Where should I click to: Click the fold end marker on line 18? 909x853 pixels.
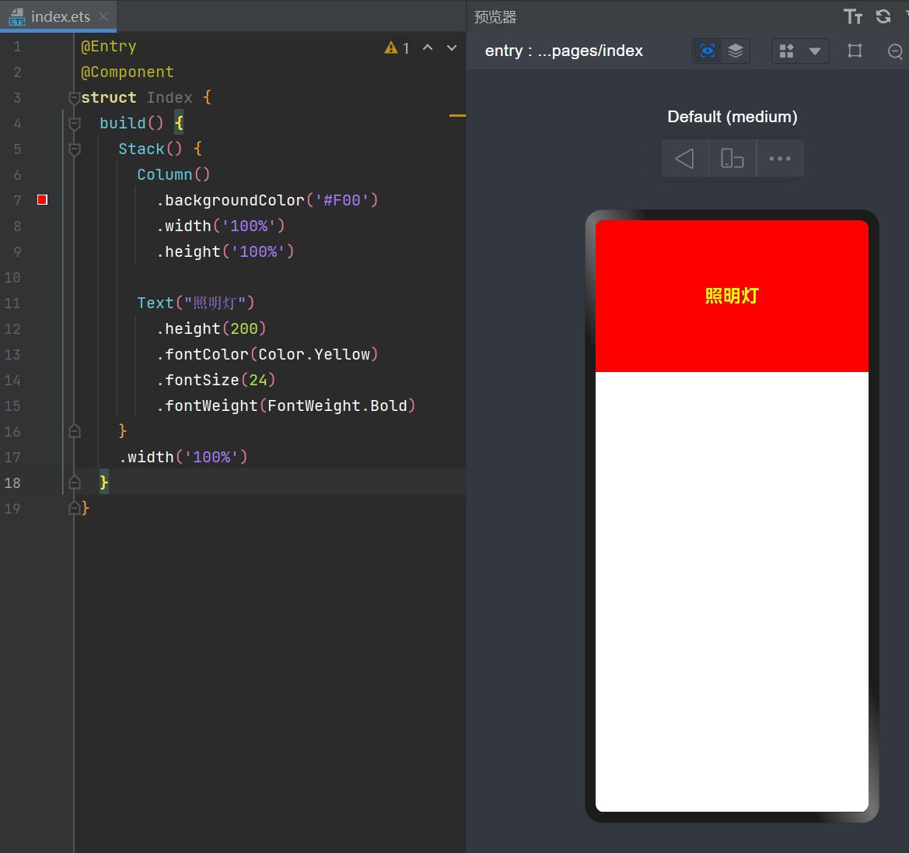click(x=74, y=483)
